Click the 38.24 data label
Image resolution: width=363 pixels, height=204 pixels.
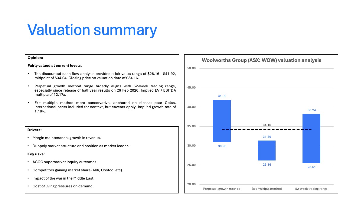click(x=312, y=110)
